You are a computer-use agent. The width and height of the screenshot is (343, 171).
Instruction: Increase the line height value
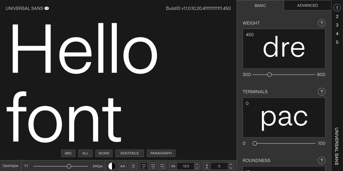[231, 164]
